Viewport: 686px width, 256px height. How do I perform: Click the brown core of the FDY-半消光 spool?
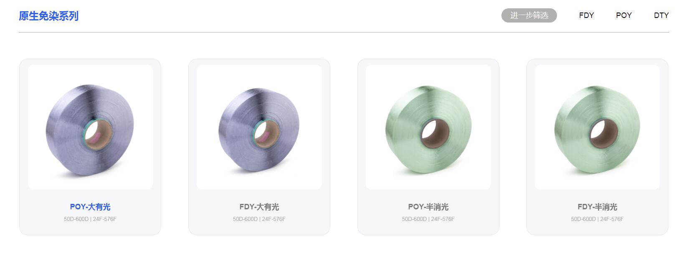(604, 133)
